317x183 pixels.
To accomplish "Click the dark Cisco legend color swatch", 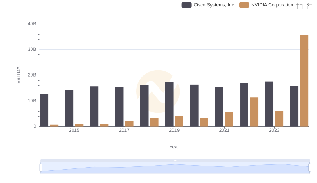I will 187,5.
